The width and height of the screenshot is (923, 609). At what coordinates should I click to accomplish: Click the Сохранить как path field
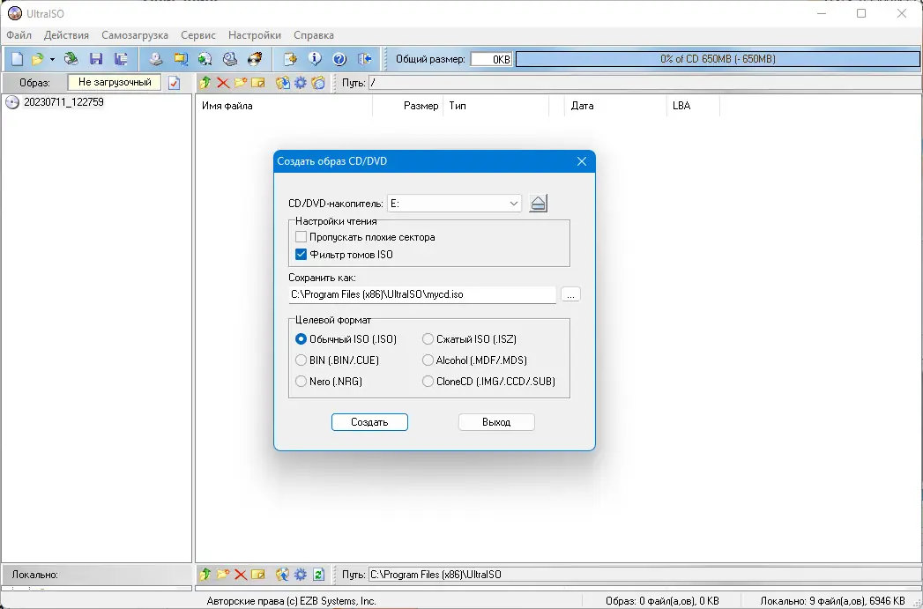pyautogui.click(x=422, y=294)
